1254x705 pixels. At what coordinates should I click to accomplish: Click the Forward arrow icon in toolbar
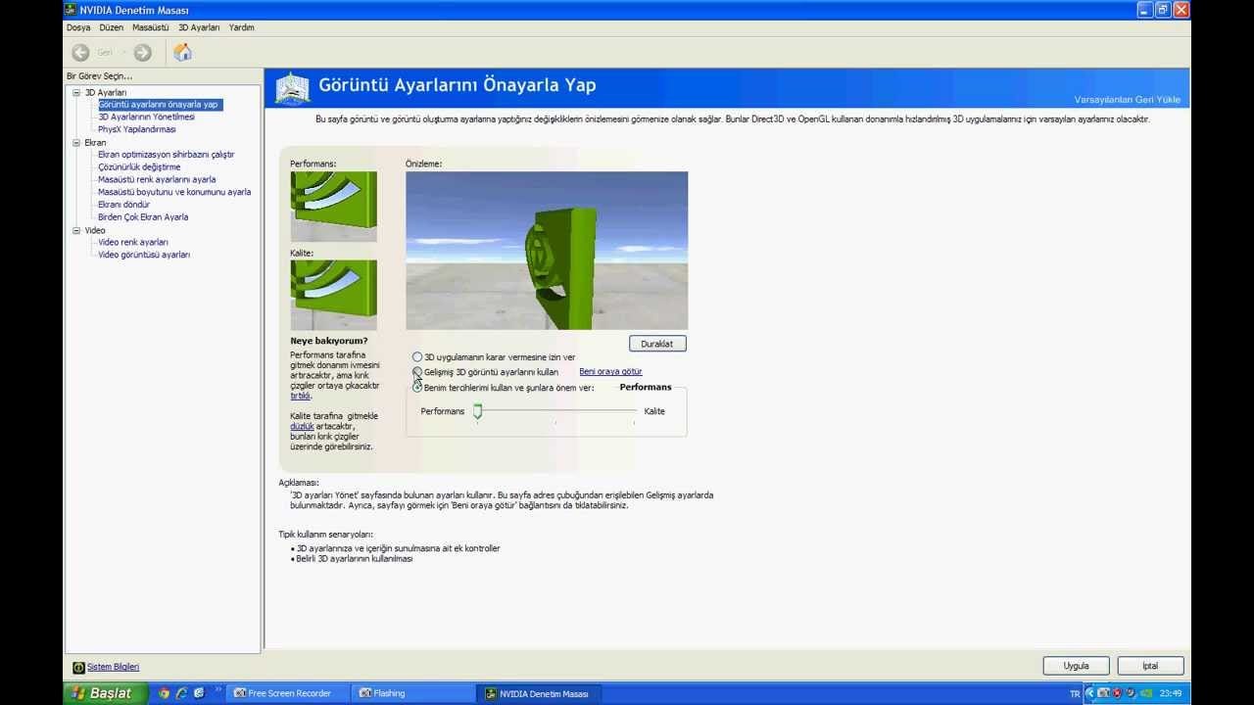(142, 53)
